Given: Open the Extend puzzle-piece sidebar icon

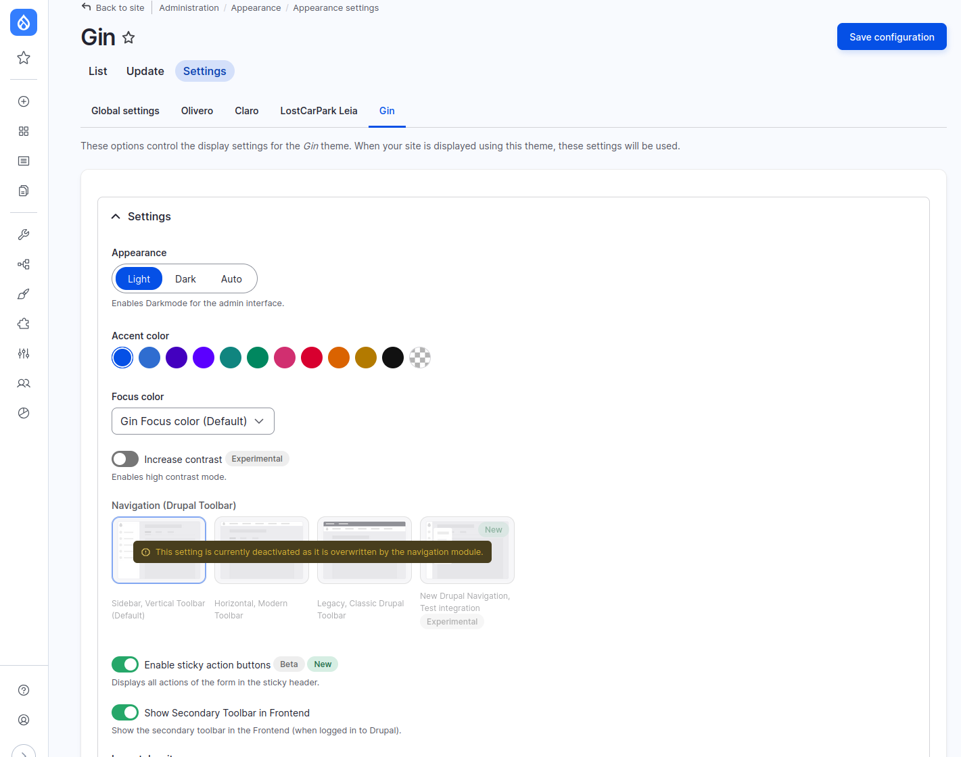Looking at the screenshot, I should pyautogui.click(x=24, y=324).
